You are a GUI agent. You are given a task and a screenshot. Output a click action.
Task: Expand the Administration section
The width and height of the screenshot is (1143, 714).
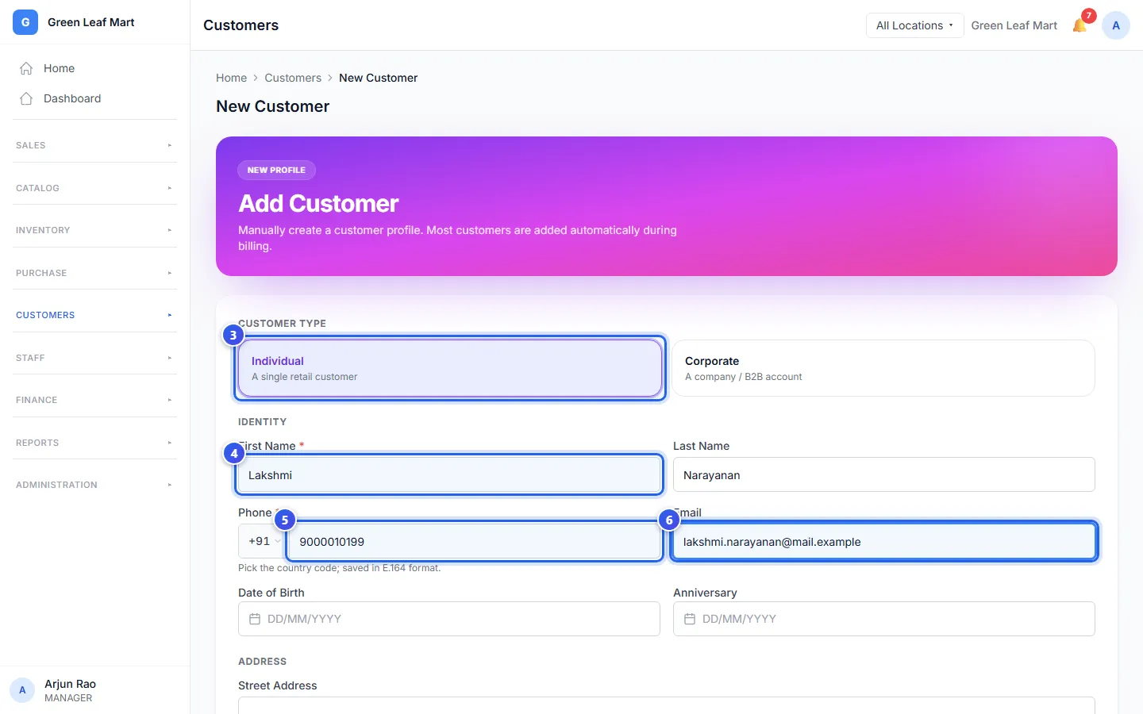[94, 485]
